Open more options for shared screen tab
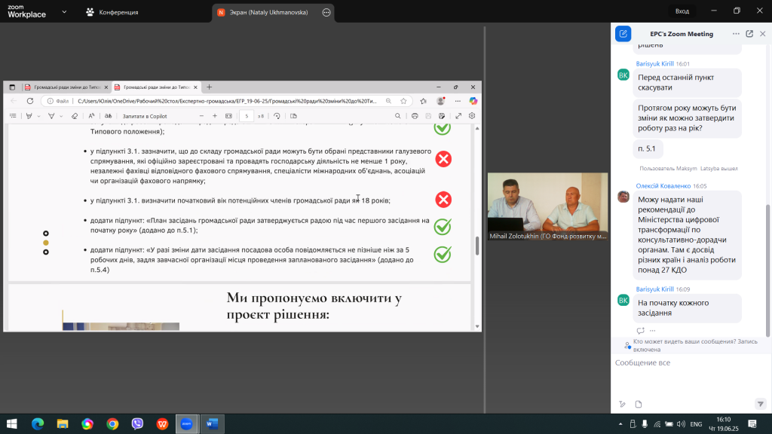 pos(326,12)
